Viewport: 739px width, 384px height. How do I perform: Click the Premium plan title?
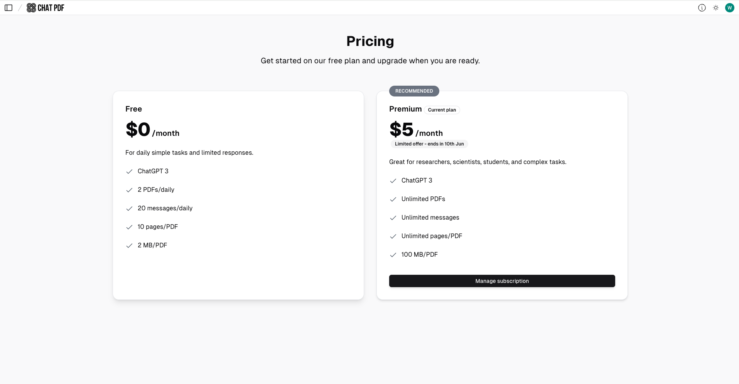coord(405,109)
